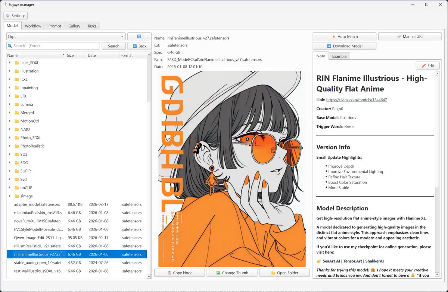448x292 pixels.
Task: Select the SD3 folder icon
Action: 16,154
